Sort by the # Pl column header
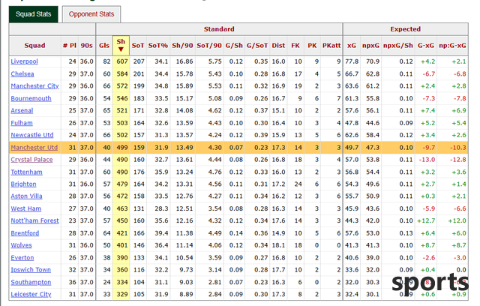 pos(70,45)
